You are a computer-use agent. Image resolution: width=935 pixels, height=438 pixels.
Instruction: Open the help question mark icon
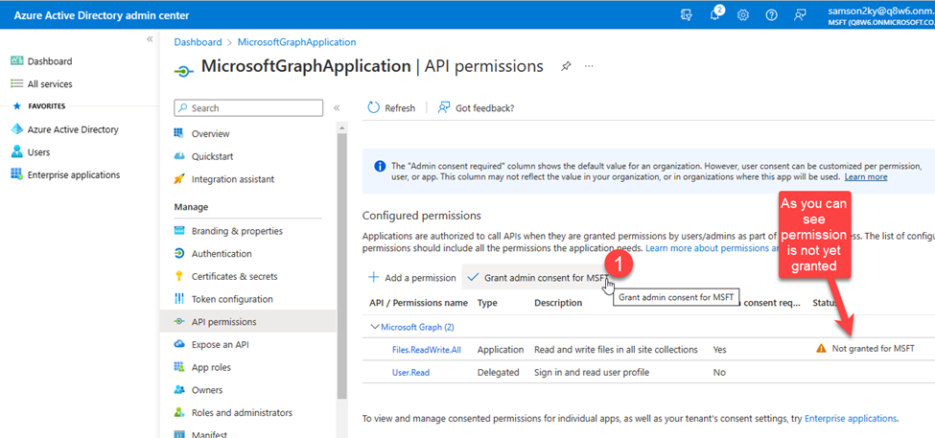point(772,15)
